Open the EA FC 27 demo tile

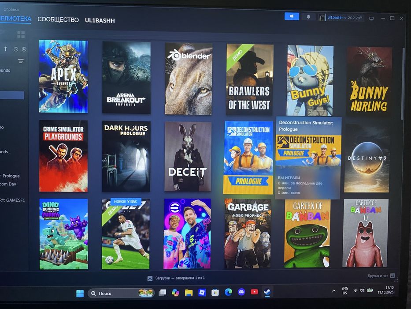[x=126, y=234]
